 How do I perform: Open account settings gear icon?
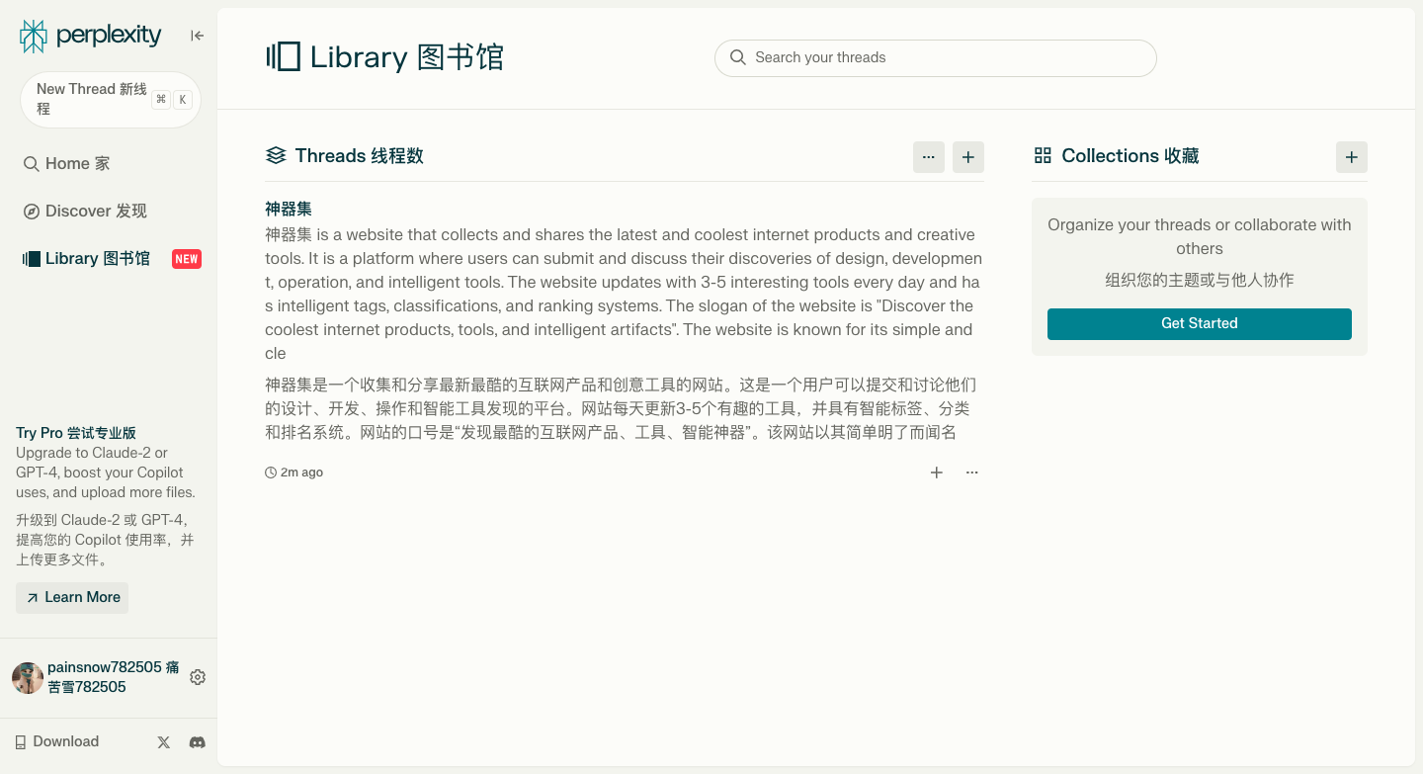click(x=198, y=677)
